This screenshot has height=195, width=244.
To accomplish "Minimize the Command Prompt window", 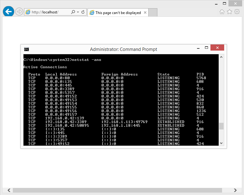I will tap(198, 48).
